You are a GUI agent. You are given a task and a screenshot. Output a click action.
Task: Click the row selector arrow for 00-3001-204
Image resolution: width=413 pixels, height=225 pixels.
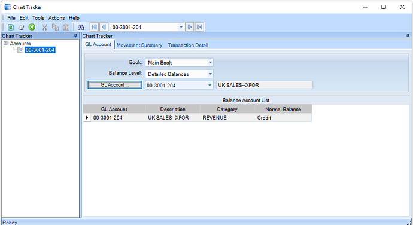[x=87, y=117]
